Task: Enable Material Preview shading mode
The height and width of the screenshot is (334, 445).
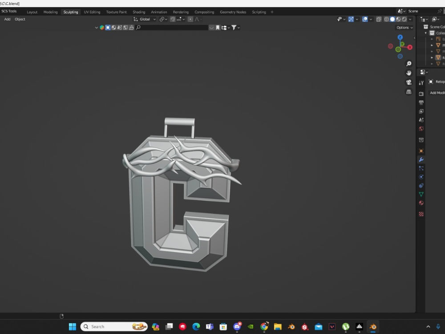Action: [398, 19]
